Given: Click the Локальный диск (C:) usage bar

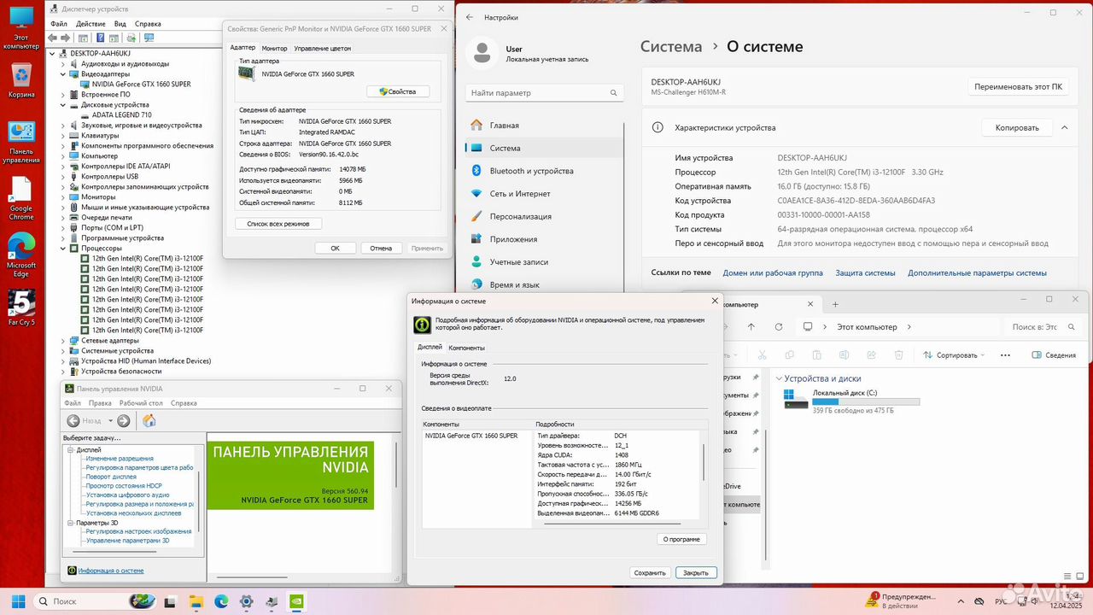Looking at the screenshot, I should pos(866,401).
